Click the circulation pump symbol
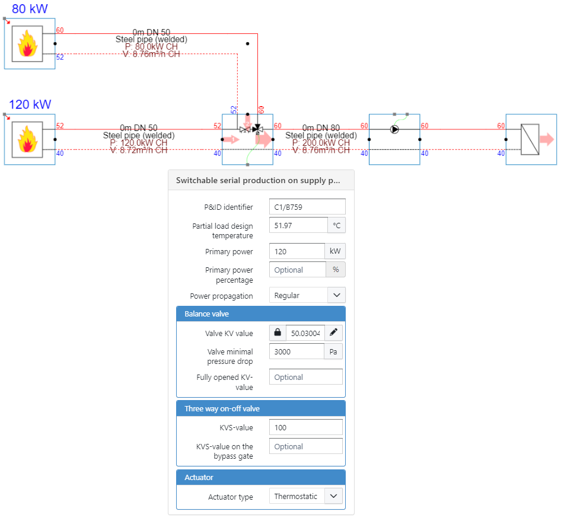This screenshot has height=518, width=561. click(x=394, y=129)
